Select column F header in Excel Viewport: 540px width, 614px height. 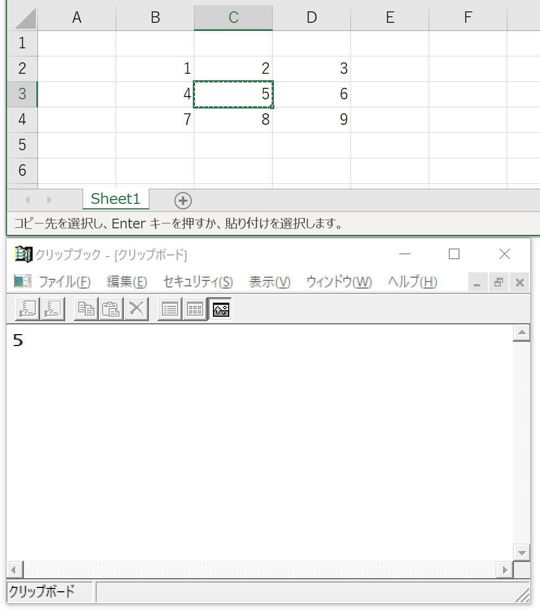[468, 18]
